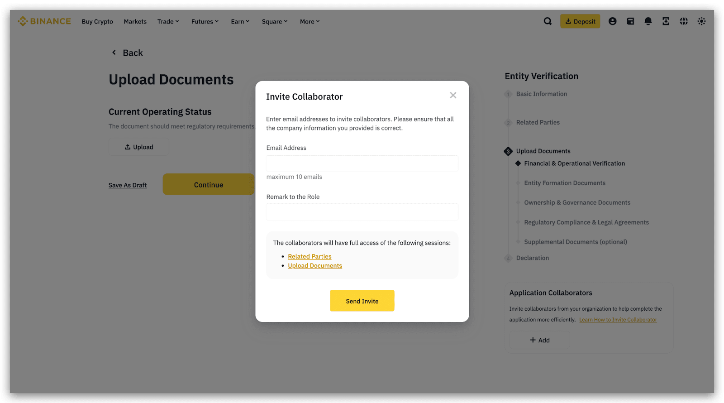Expand the More dropdown menu

point(310,21)
